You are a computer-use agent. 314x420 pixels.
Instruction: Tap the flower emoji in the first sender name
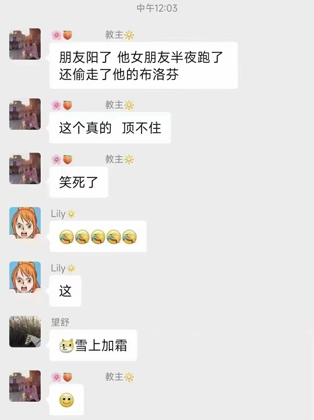click(x=56, y=35)
